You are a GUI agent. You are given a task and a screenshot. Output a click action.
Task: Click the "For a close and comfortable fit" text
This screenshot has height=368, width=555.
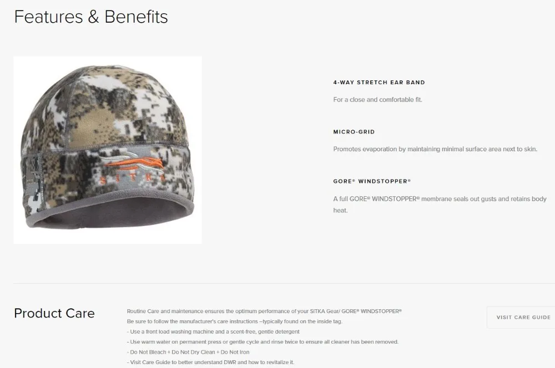click(x=377, y=100)
